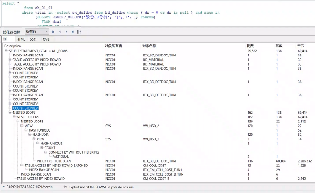The image size is (315, 193).
Task: Click the 优化器目标 label
Action: click(12, 32)
